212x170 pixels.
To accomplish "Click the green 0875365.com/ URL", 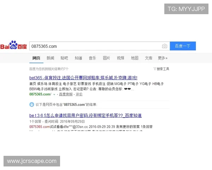I will 40,94.
